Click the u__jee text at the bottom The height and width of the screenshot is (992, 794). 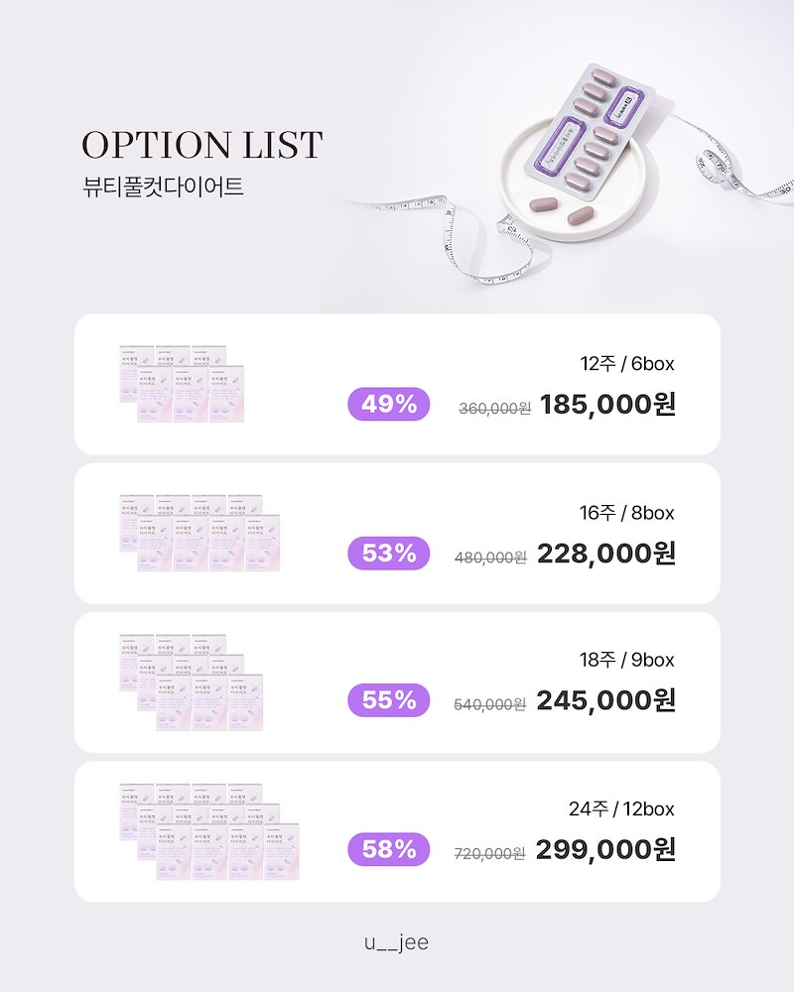point(396,942)
